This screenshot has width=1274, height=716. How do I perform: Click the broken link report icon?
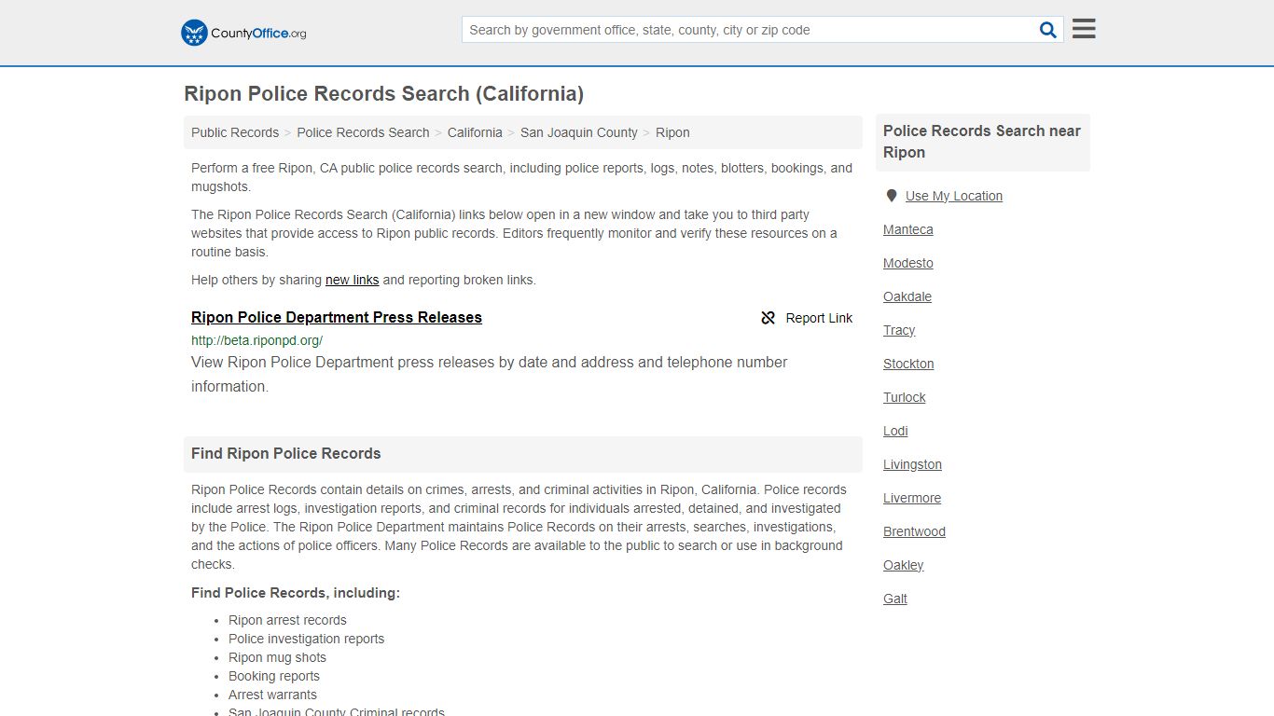tap(769, 318)
